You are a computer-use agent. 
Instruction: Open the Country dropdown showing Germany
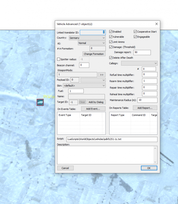click(x=87, y=38)
